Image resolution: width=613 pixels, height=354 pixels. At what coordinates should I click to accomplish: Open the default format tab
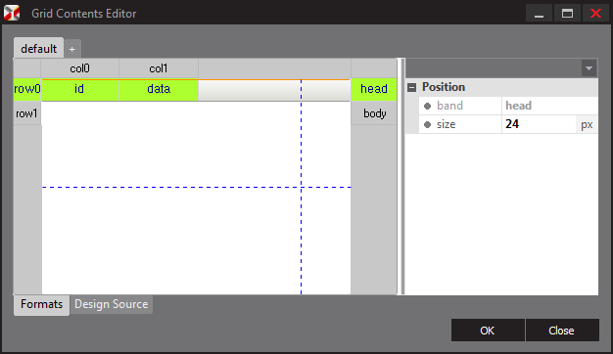(39, 49)
